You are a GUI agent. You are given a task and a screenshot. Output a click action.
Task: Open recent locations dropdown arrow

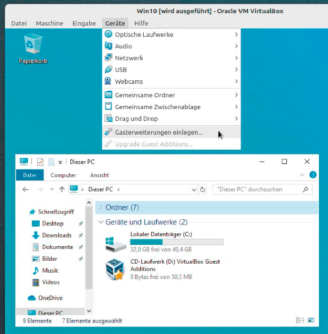coord(52,189)
